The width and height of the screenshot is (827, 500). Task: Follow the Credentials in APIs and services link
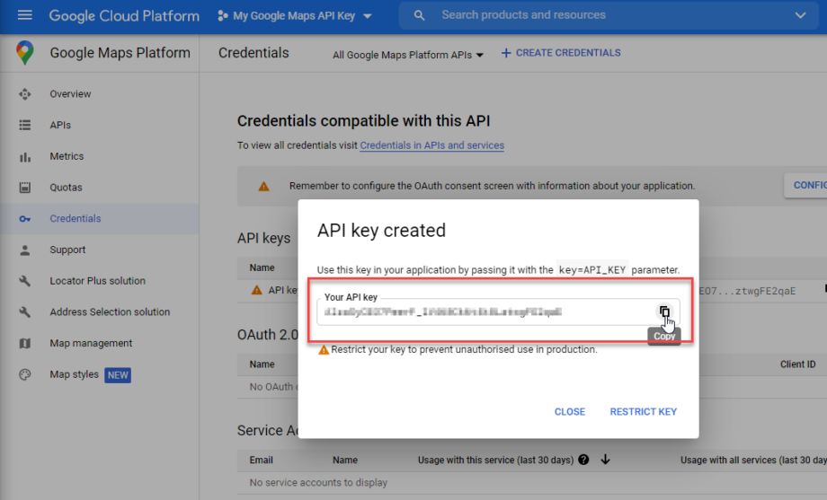tap(431, 145)
